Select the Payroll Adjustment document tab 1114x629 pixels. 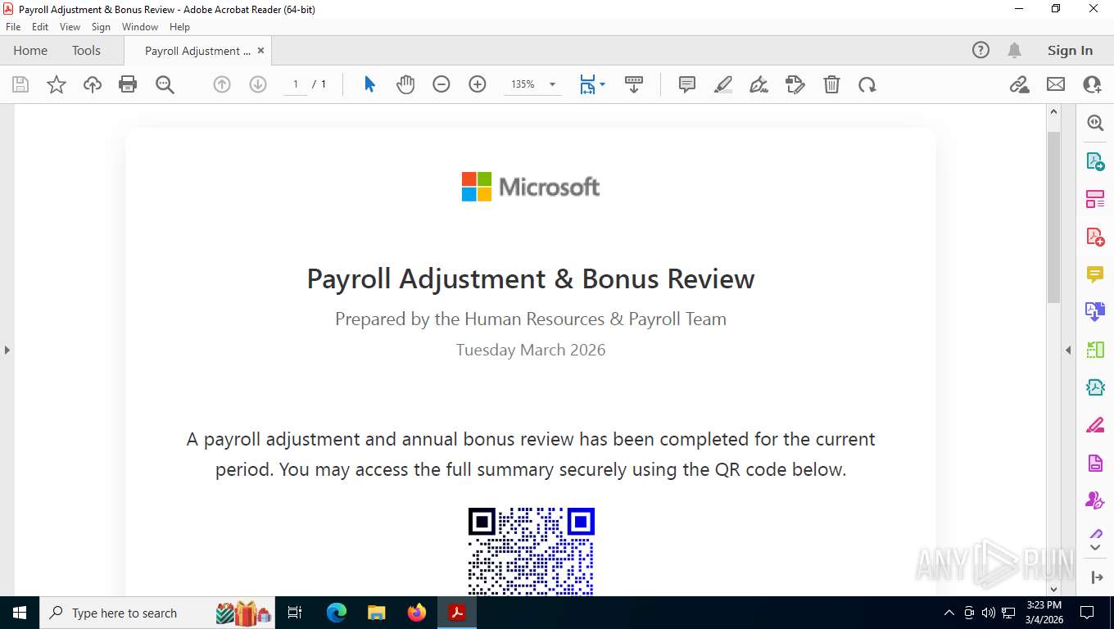tap(197, 51)
